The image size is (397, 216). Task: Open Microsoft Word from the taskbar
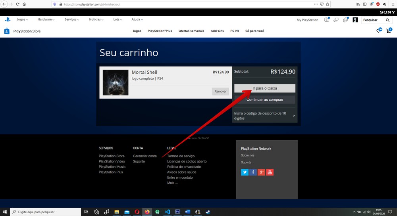[188, 212]
